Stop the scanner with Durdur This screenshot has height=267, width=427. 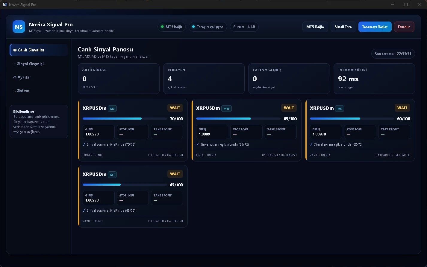404,27
